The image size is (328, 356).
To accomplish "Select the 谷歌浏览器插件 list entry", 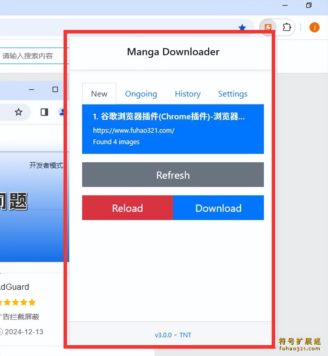I will [173, 129].
